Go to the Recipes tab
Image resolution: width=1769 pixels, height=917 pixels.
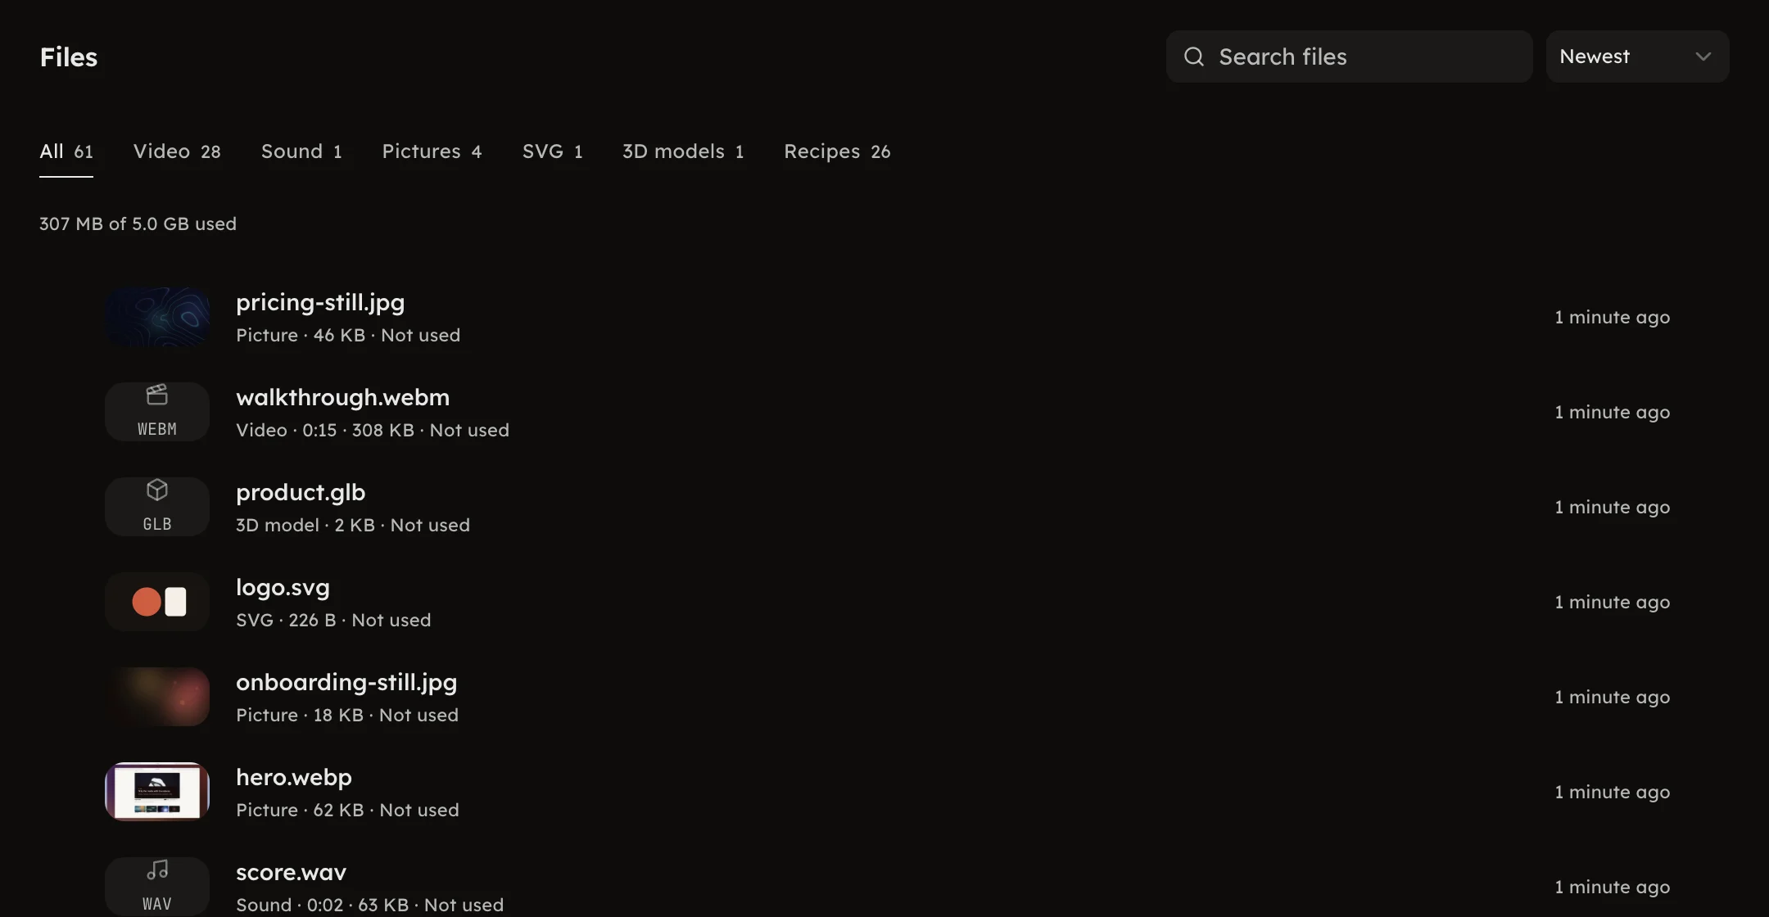click(x=837, y=151)
